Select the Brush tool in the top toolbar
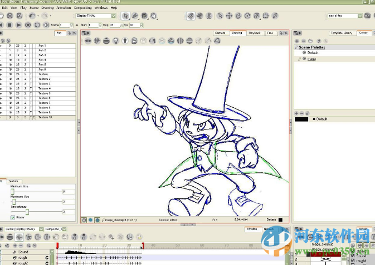This screenshot has width=375, height=265. point(135,16)
